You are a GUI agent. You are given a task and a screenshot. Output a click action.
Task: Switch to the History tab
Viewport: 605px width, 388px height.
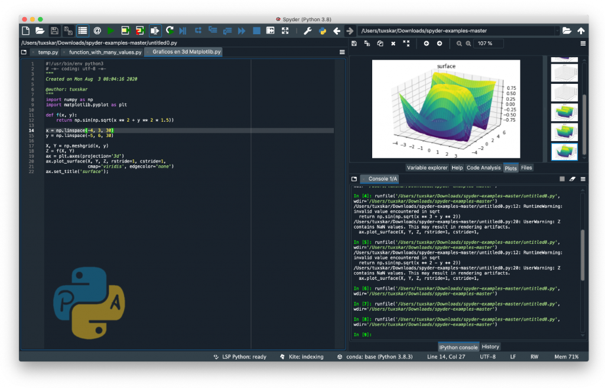pos(490,347)
